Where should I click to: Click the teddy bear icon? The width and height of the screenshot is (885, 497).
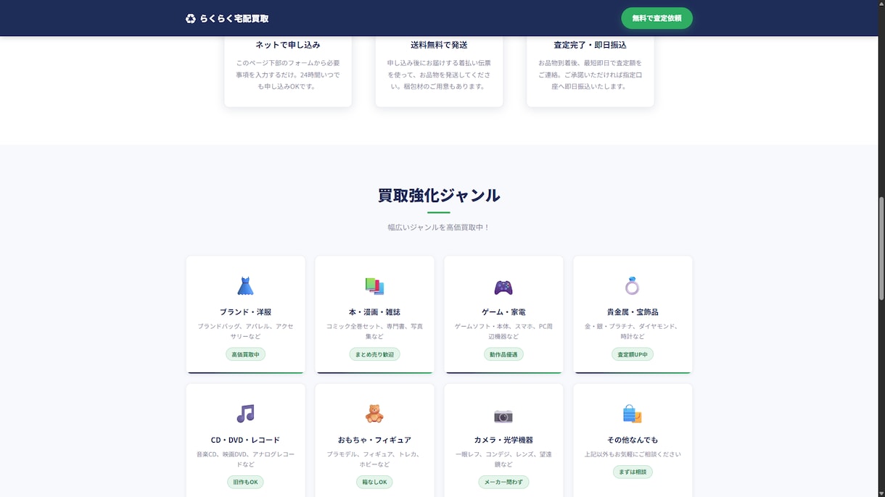point(374,414)
